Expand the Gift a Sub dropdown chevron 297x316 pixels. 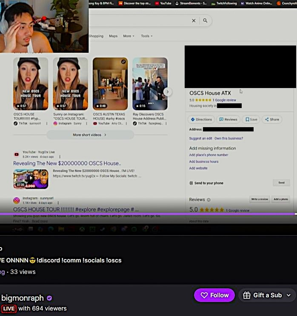pos(289,295)
